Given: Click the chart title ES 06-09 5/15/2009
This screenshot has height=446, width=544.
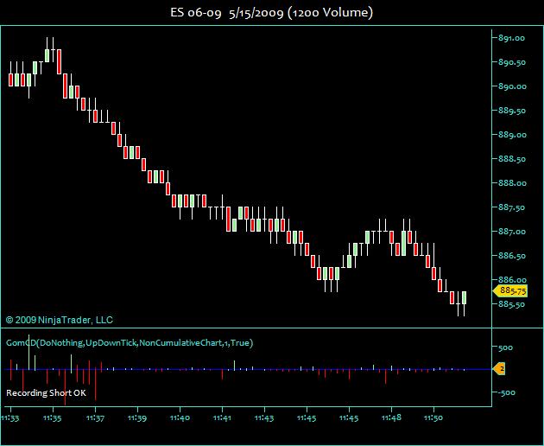Looking at the screenshot, I should point(271,13).
